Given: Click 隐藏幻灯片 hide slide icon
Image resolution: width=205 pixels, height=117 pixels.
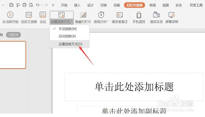Looking at the screenshot, I should [x=83, y=18].
